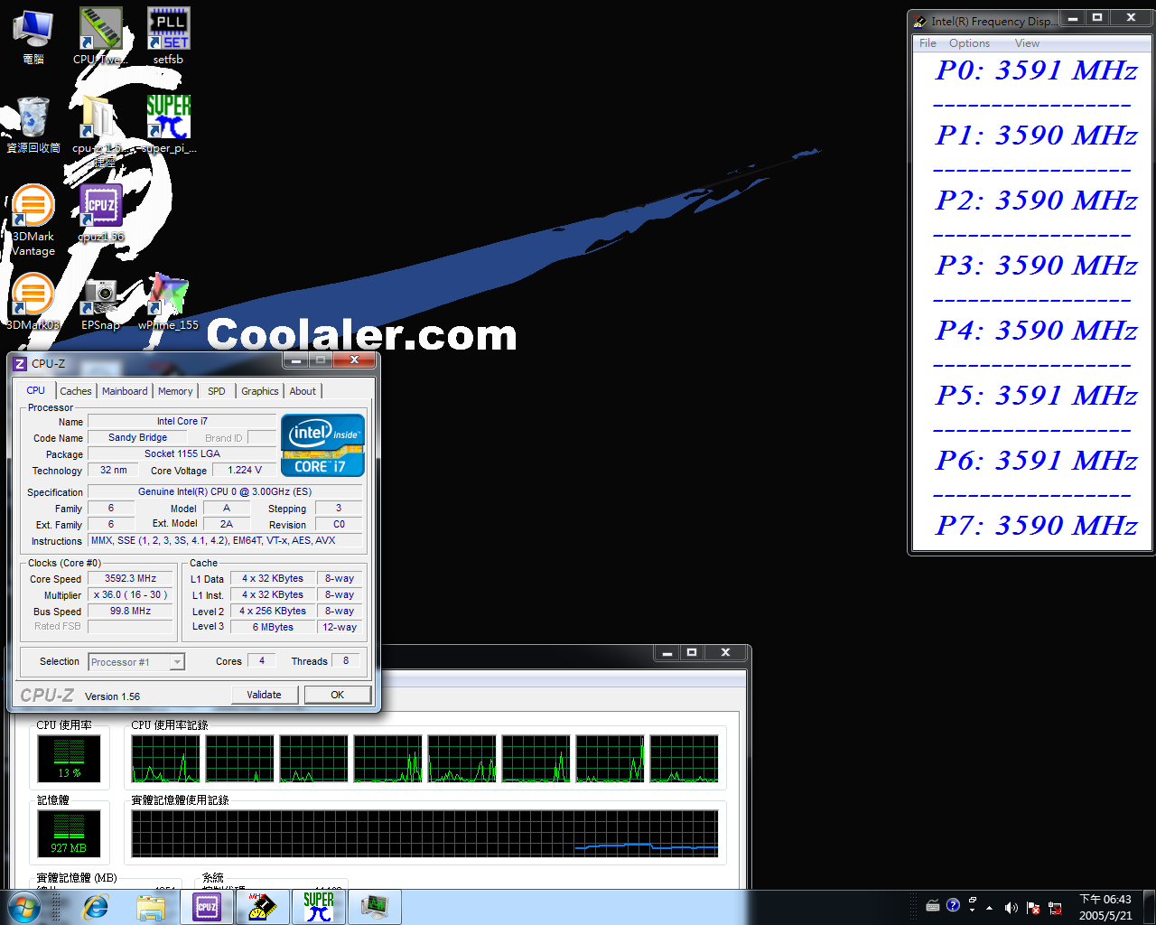Show hidden tray icons arrow
This screenshot has width=1156, height=925.
click(990, 908)
